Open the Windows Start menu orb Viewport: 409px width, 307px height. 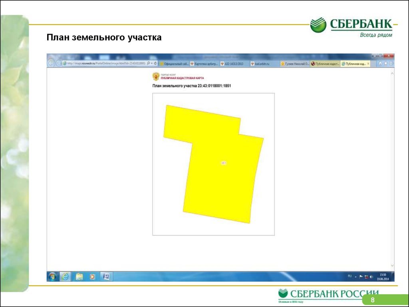(x=52, y=277)
